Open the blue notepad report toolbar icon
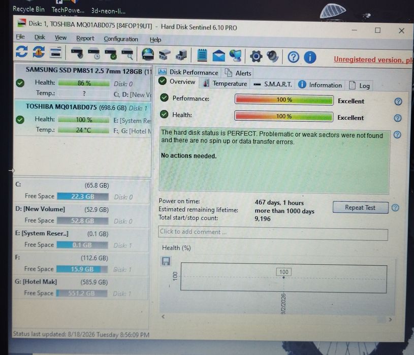The width and height of the screenshot is (414, 355). point(202,55)
